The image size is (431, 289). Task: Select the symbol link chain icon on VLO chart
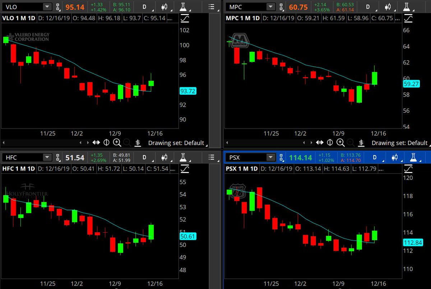point(57,6)
